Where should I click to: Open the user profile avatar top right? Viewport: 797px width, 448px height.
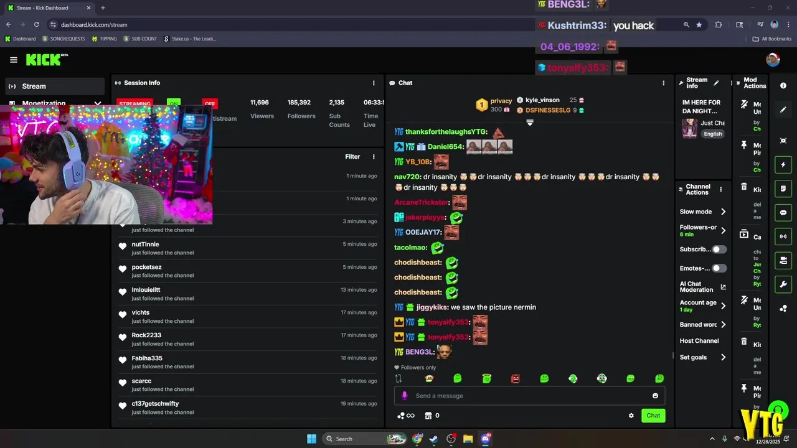[773, 60]
